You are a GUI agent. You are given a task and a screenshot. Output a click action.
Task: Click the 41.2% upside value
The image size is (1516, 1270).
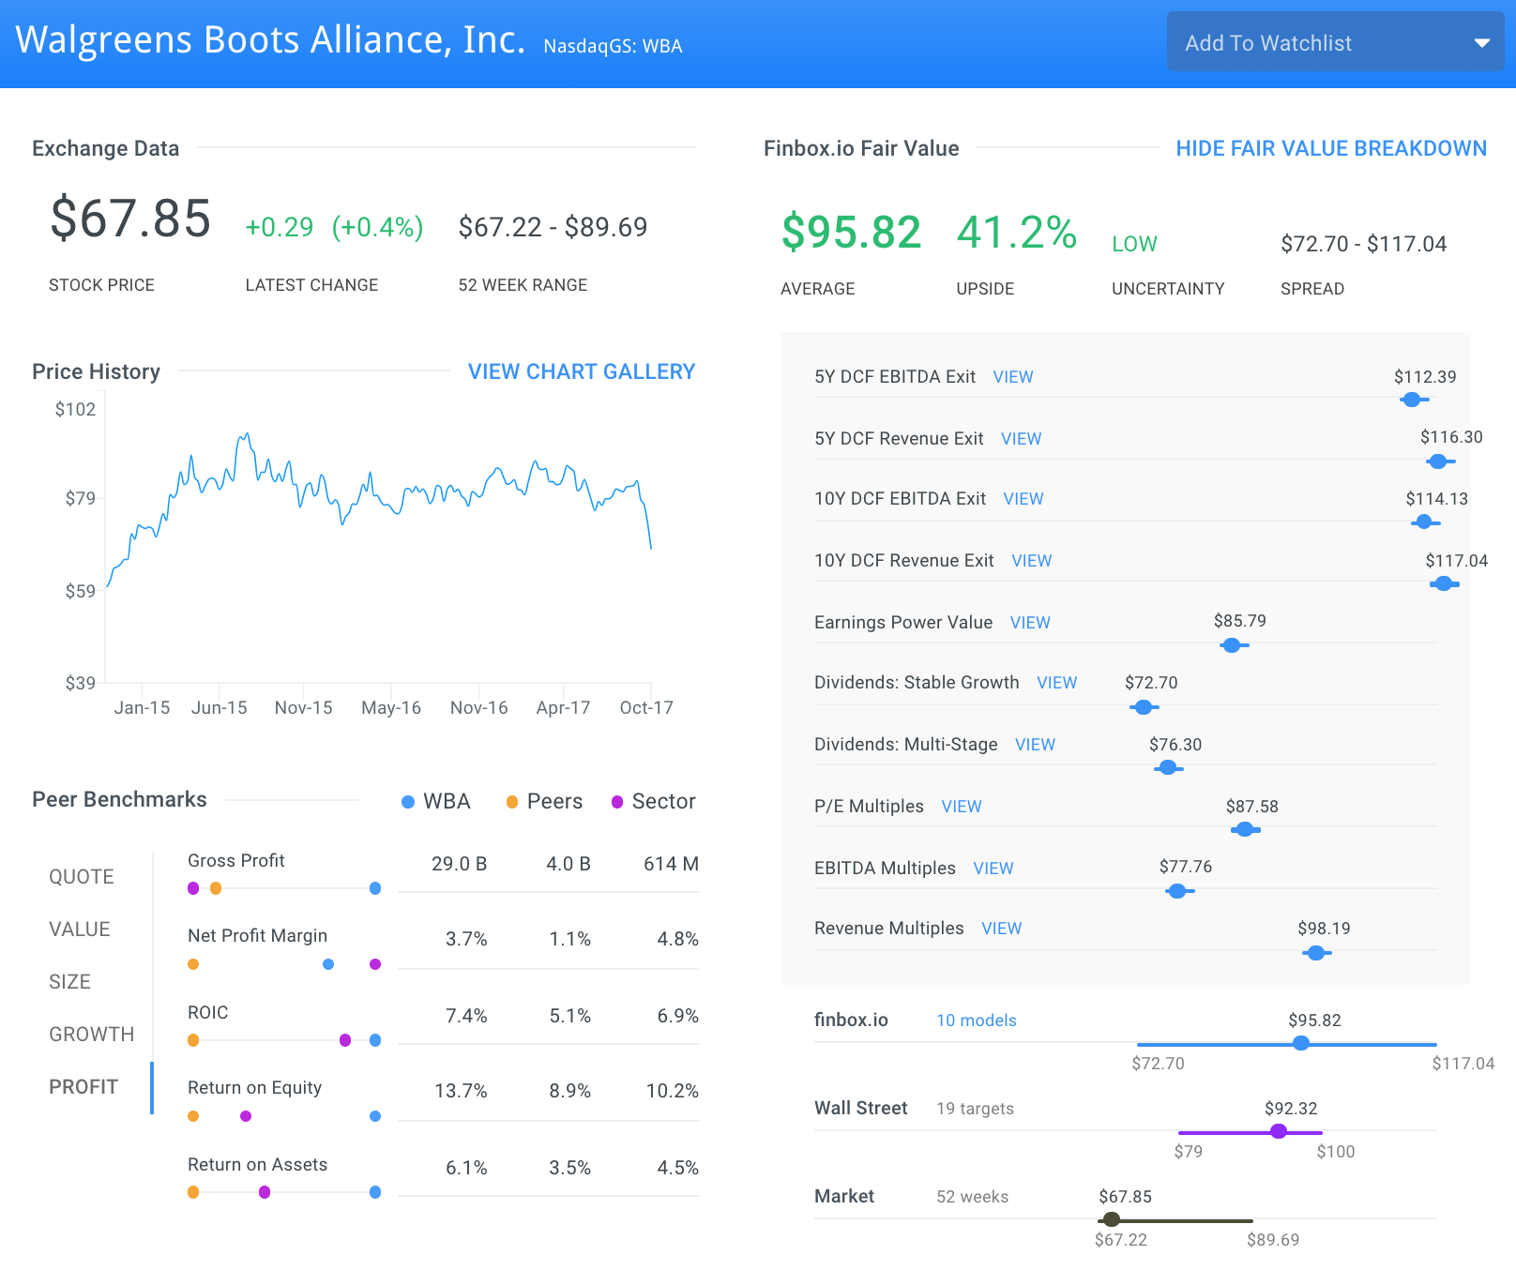click(x=1017, y=232)
